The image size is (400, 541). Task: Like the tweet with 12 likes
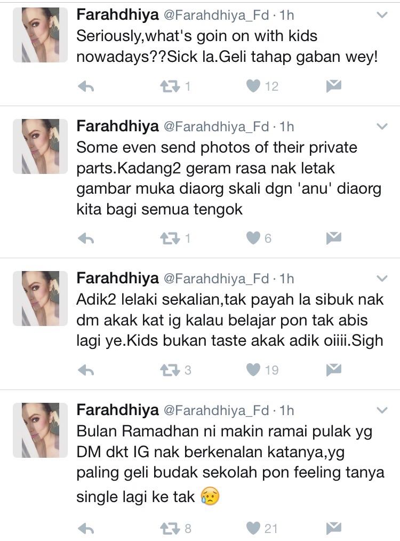tap(253, 86)
